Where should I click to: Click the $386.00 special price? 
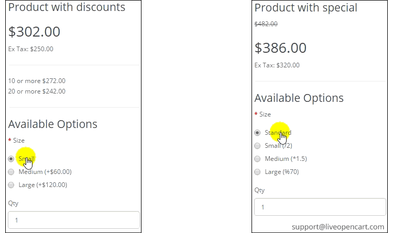[280, 48]
